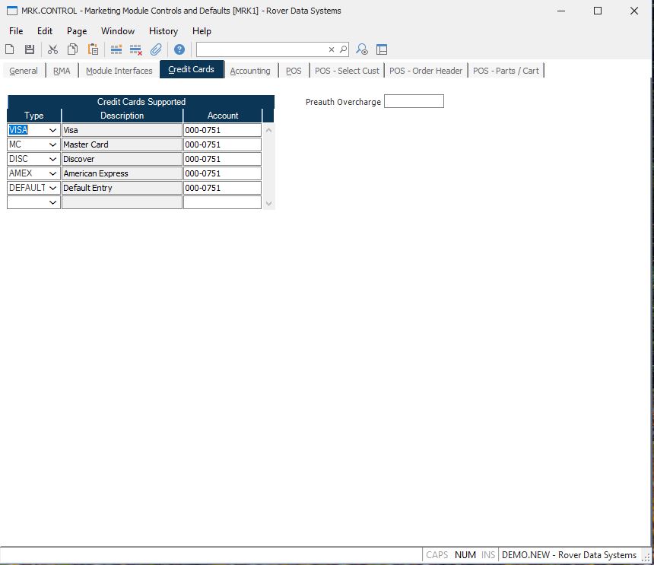
Task: Click the Preauth Overcharge input field
Action: pos(414,101)
